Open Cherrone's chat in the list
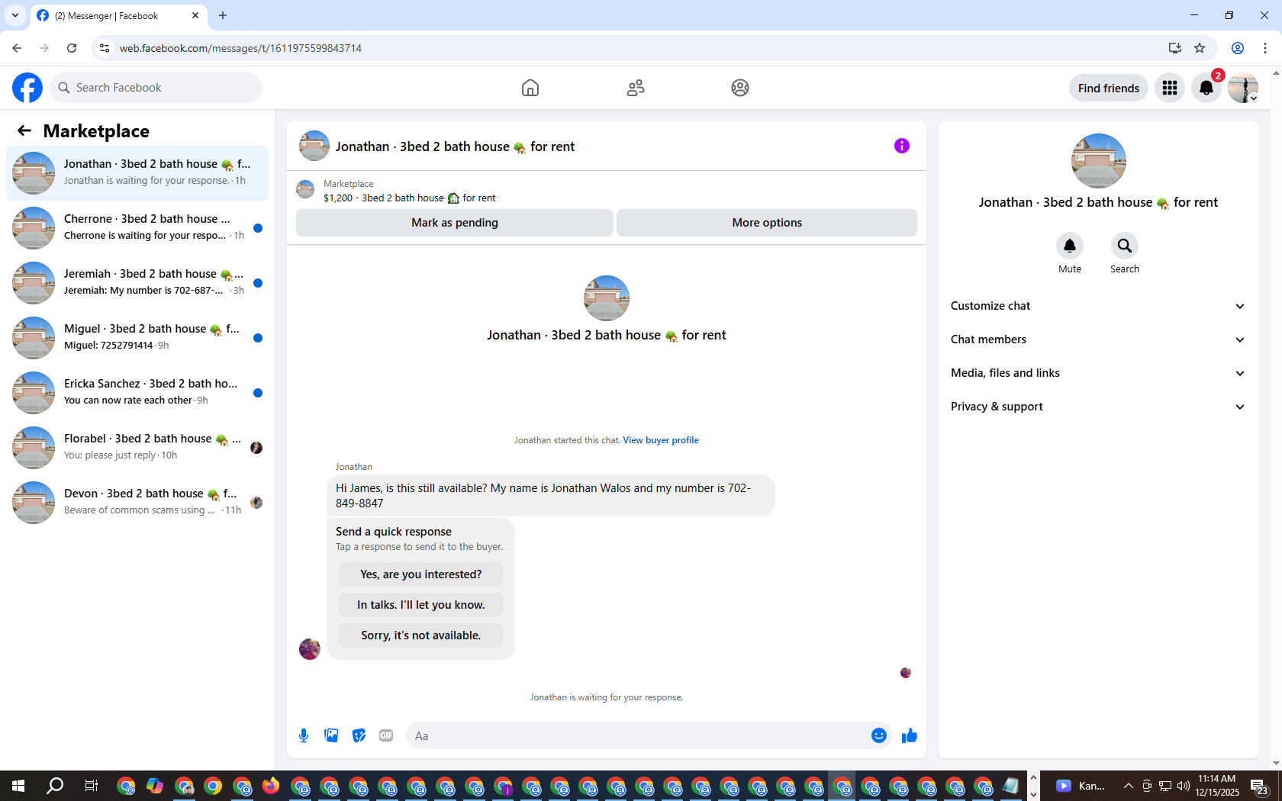The width and height of the screenshot is (1282, 801). tap(137, 228)
